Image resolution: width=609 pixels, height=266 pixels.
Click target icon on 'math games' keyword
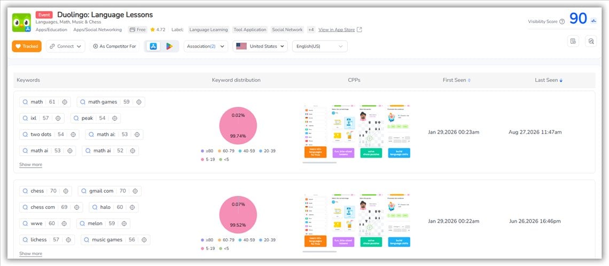(139, 102)
